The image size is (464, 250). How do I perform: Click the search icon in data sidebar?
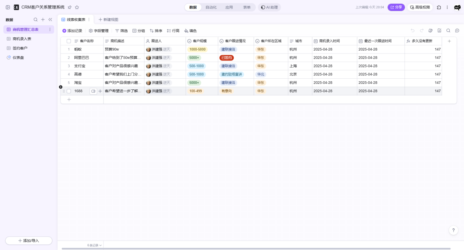[36, 20]
